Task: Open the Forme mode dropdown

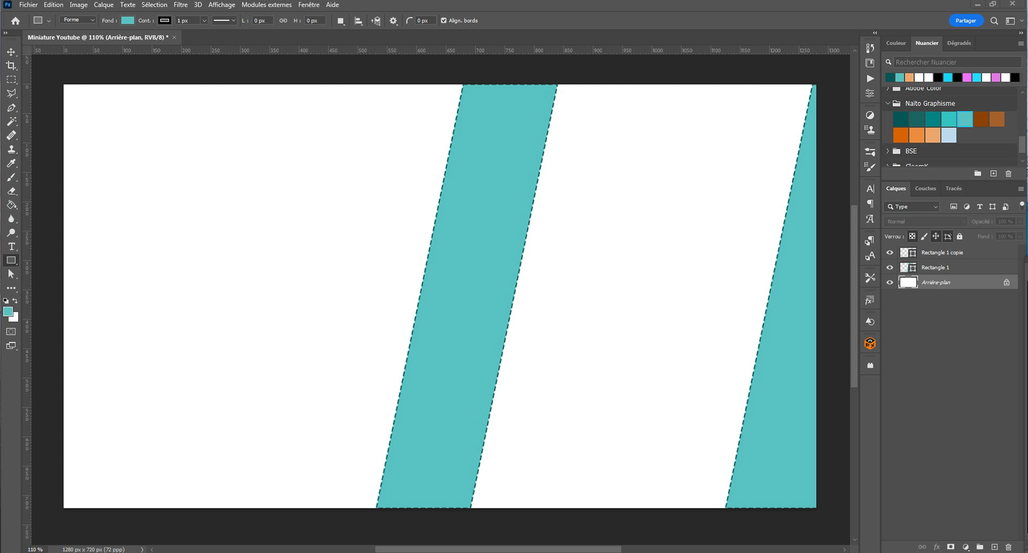Action: [x=78, y=20]
